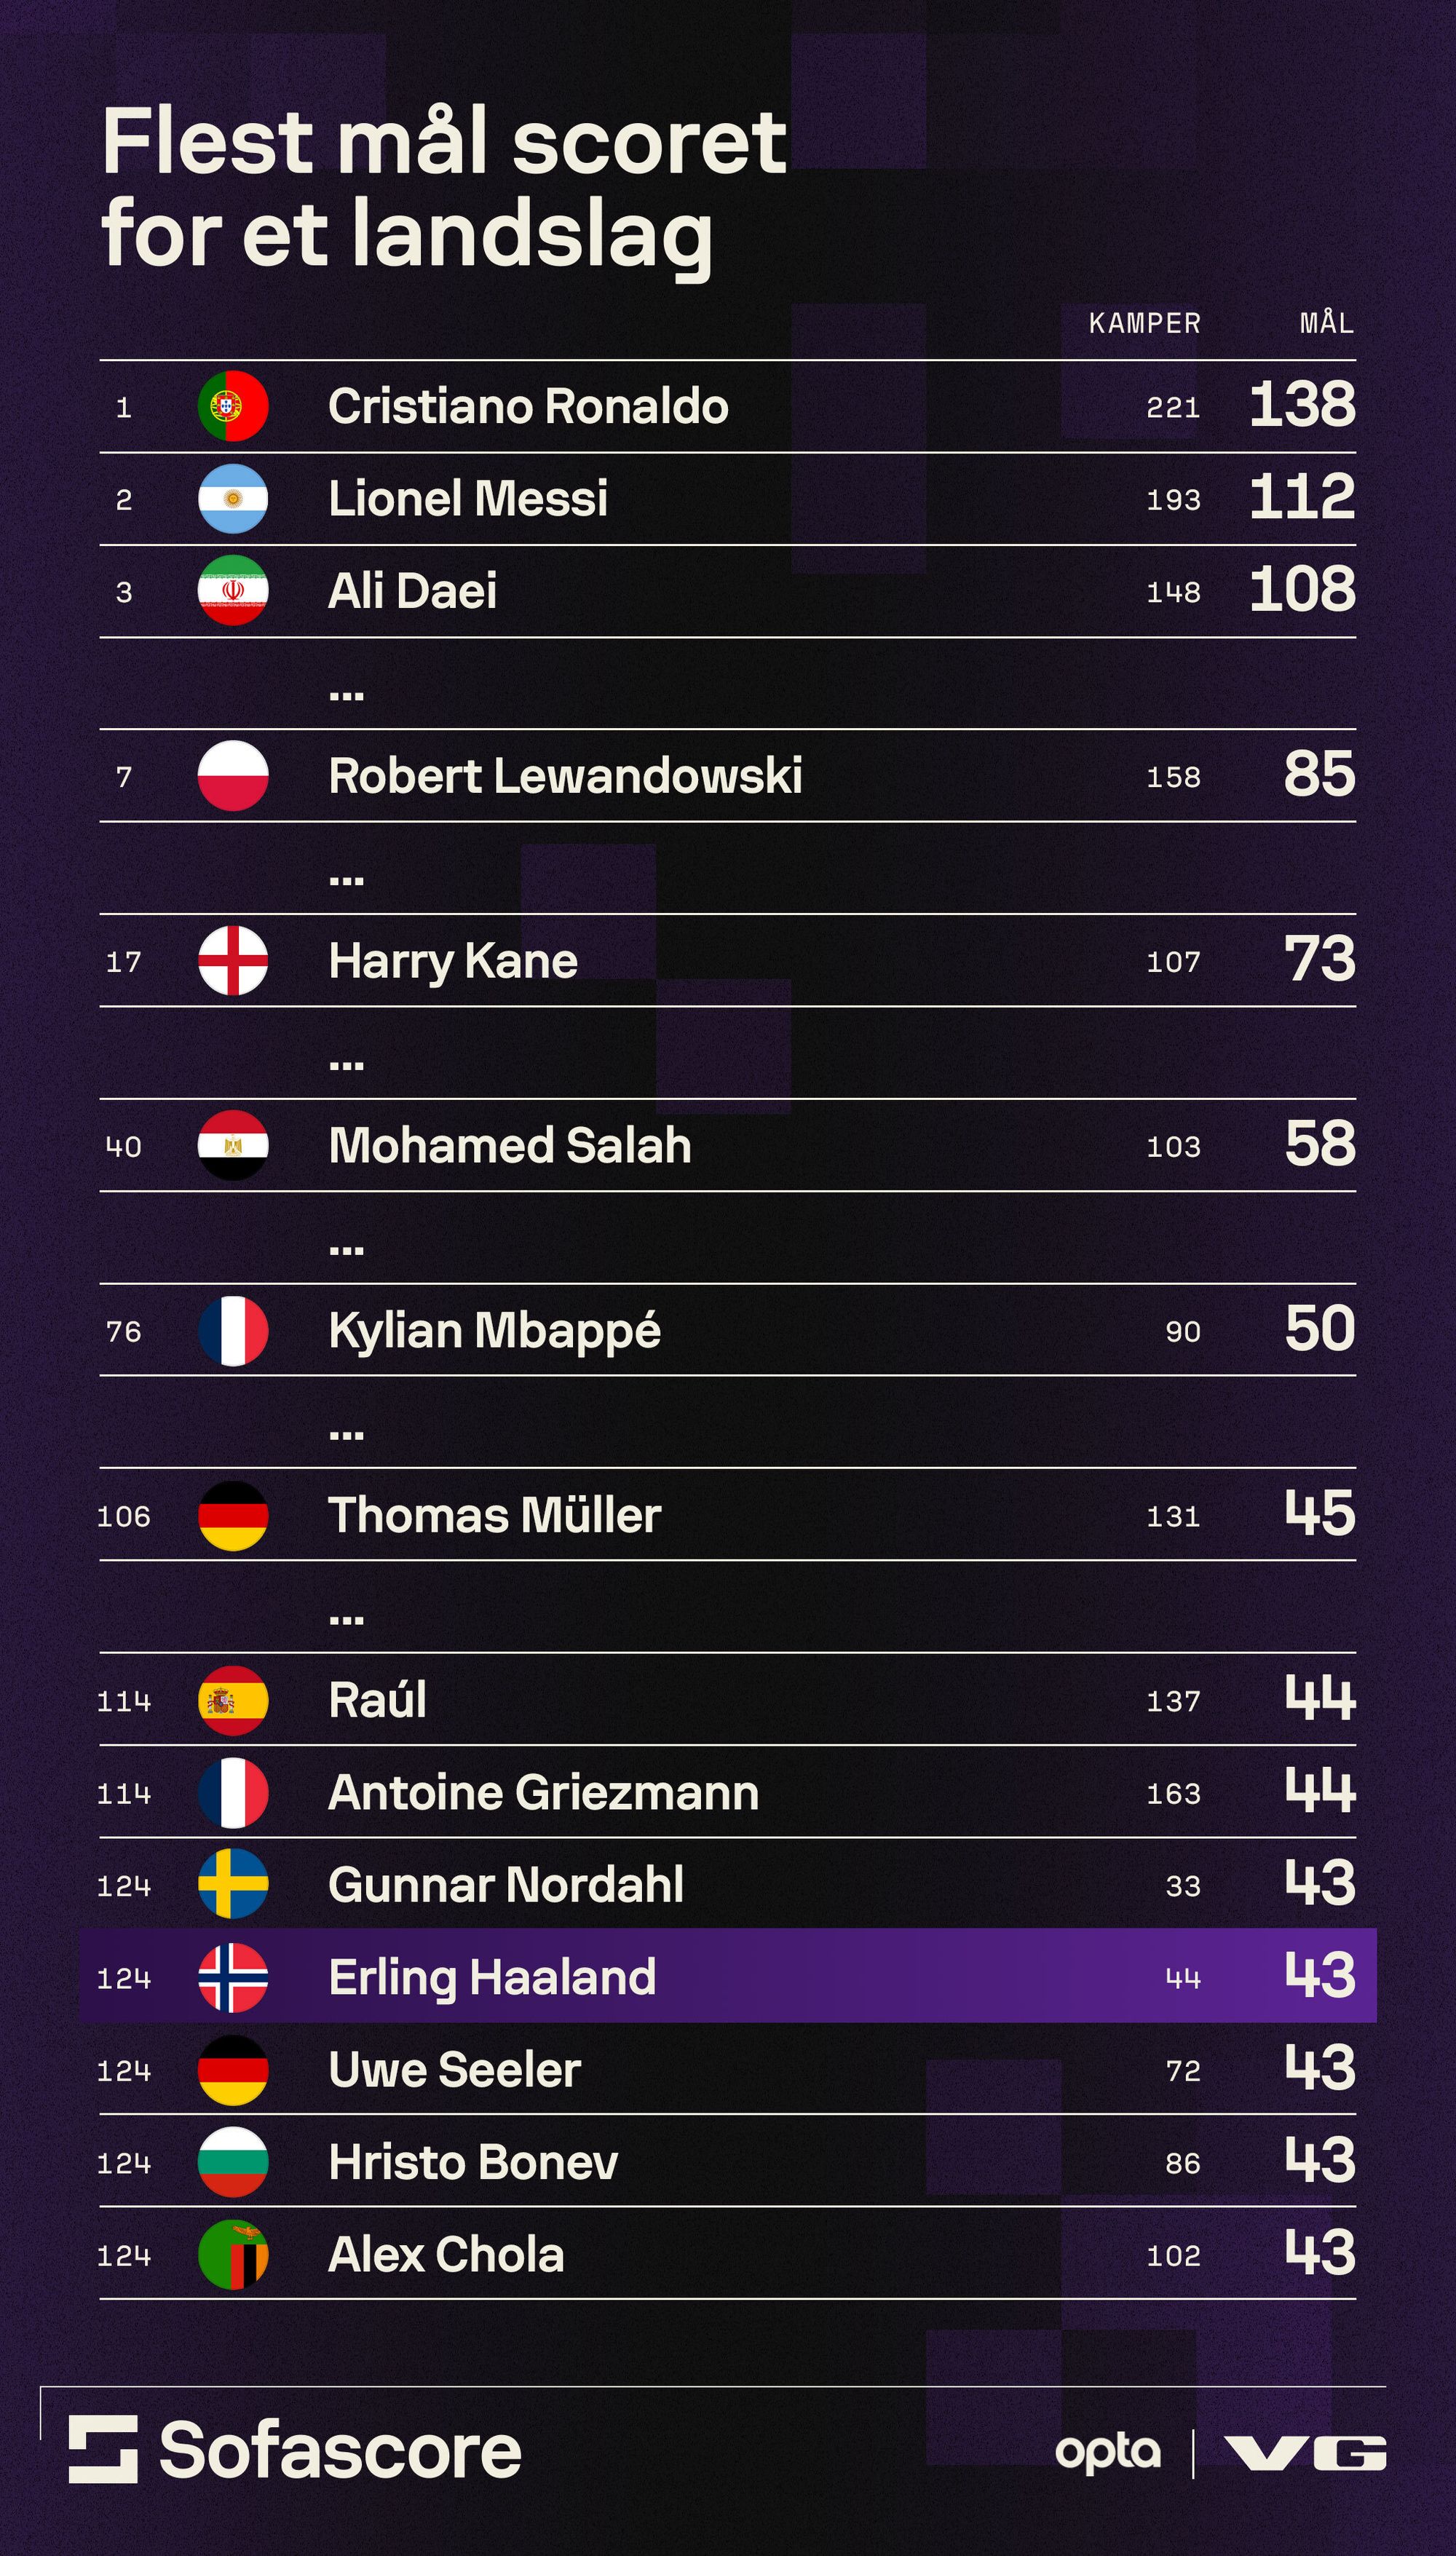The height and width of the screenshot is (2556, 1456).
Task: Click the MÅL column header
Action: [1326, 323]
